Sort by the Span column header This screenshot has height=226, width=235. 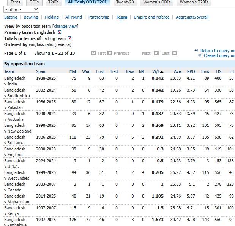click(41, 71)
